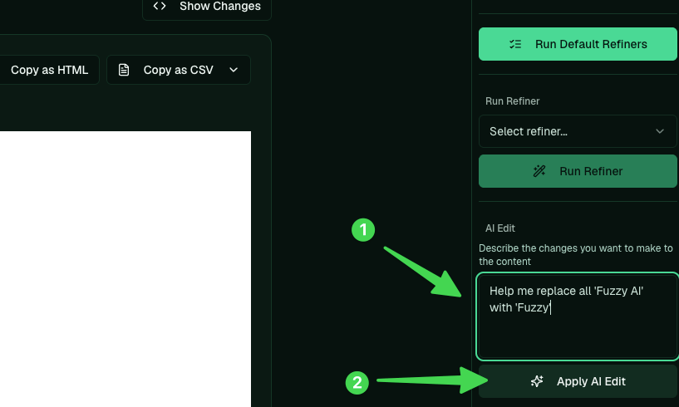The height and width of the screenshot is (407, 679).
Task: Copy content as HTML
Action: [49, 70]
